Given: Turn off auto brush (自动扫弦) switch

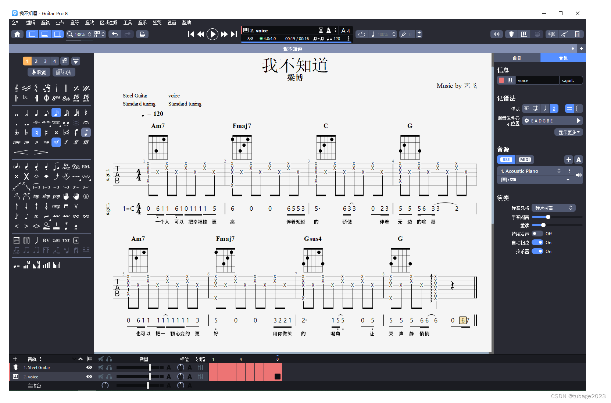Looking at the screenshot, I should [x=537, y=243].
